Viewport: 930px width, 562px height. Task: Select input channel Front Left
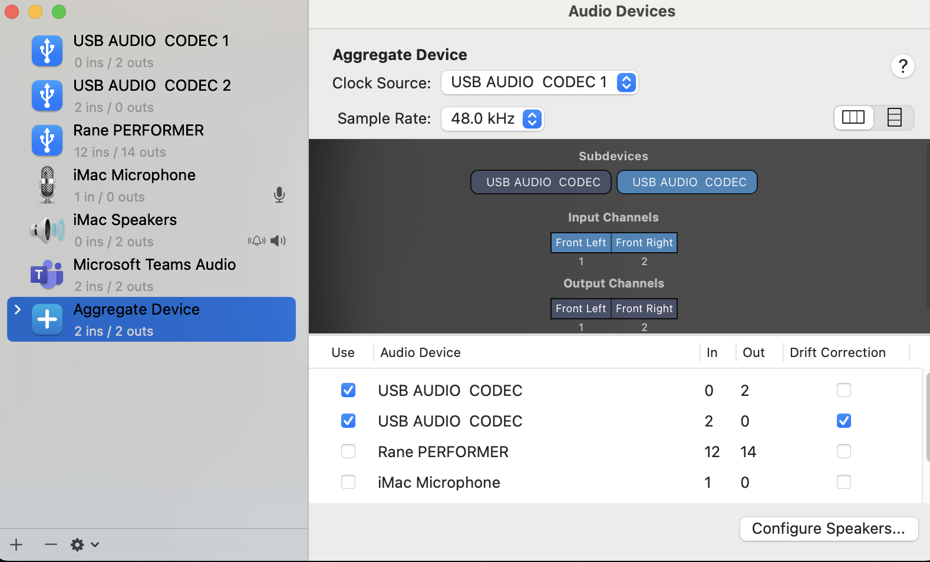tap(581, 243)
